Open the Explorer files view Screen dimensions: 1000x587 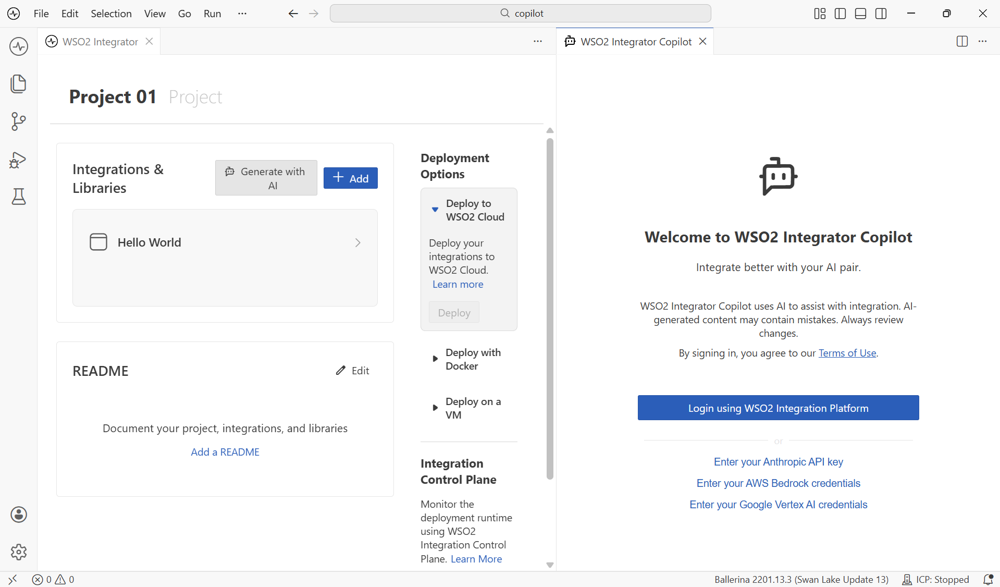(19, 84)
